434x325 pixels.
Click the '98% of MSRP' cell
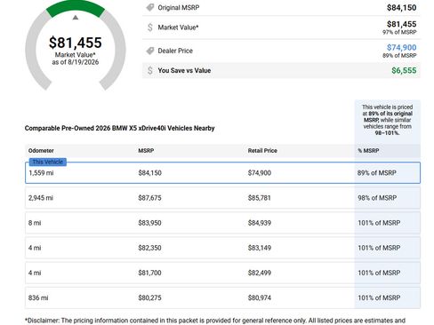[x=377, y=198]
